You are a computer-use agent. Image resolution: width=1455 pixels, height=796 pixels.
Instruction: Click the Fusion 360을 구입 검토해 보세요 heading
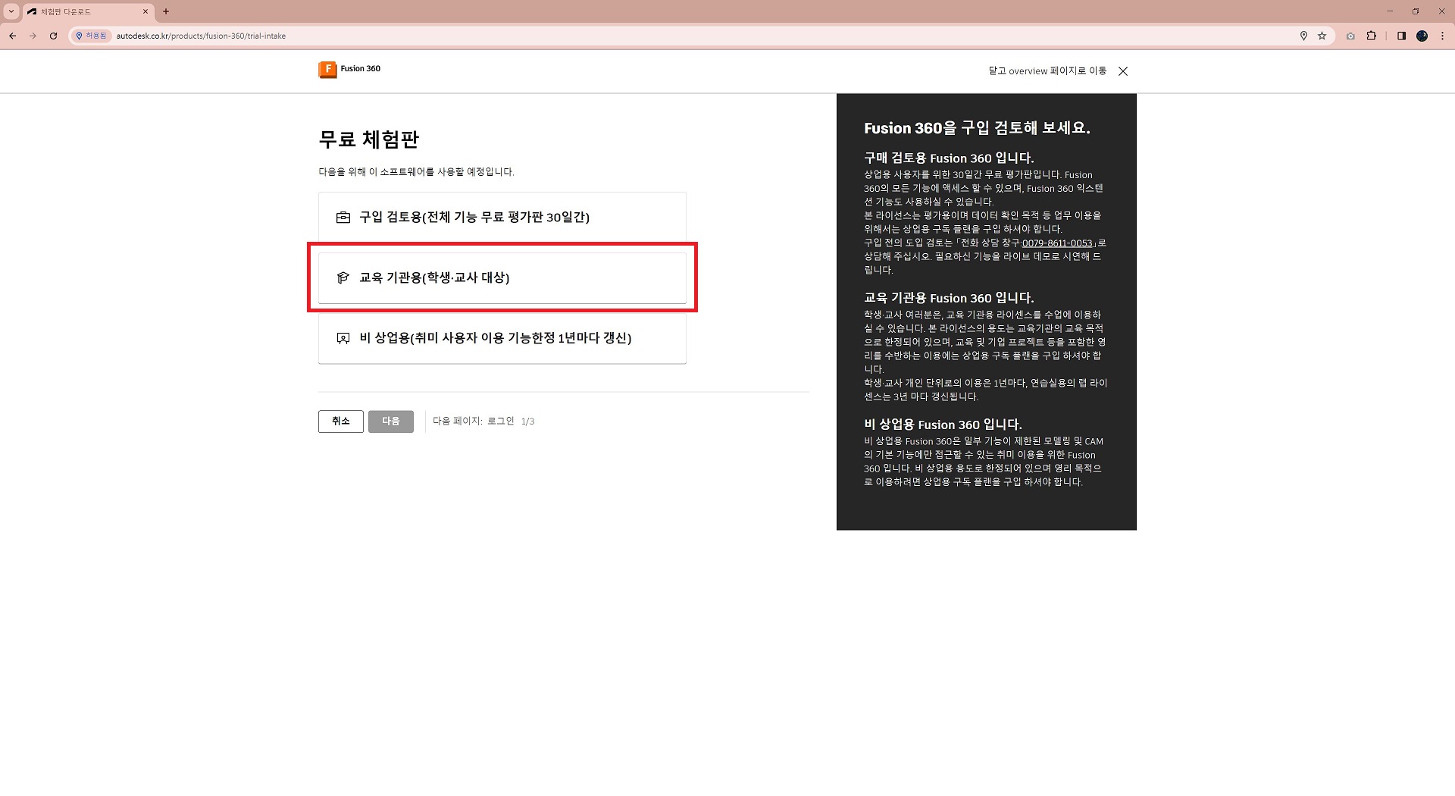[977, 128]
